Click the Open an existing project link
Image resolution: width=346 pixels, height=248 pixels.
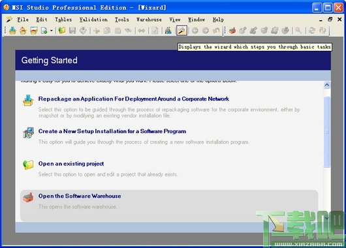coord(71,164)
